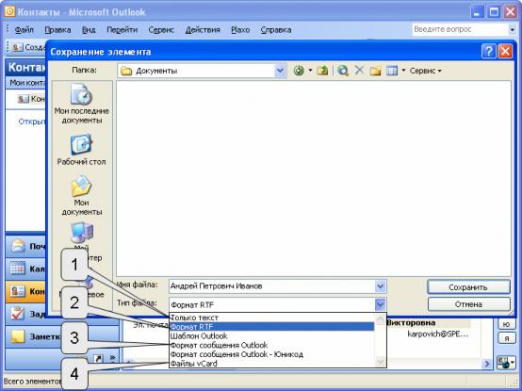Click the file name input field

pyautogui.click(x=271, y=286)
